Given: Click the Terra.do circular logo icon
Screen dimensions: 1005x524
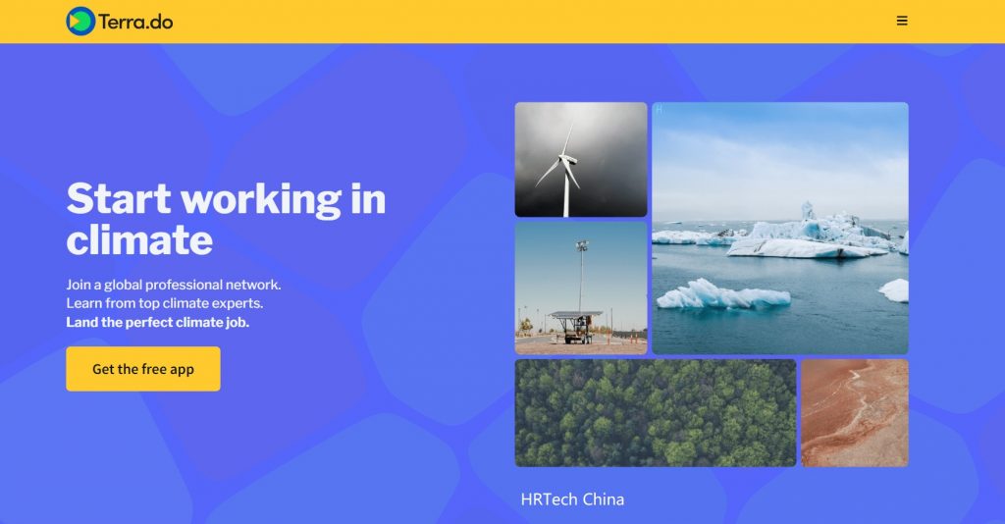Looking at the screenshot, I should [80, 21].
